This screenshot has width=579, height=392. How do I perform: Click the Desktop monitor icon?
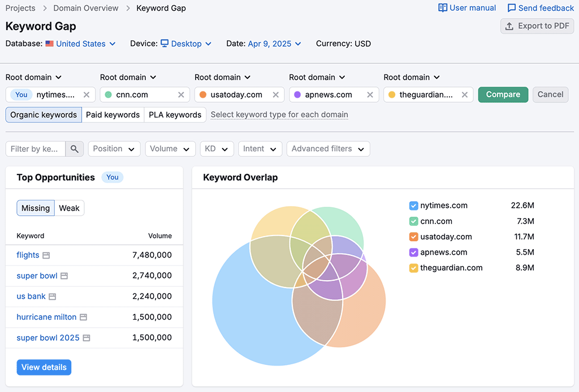click(x=165, y=43)
